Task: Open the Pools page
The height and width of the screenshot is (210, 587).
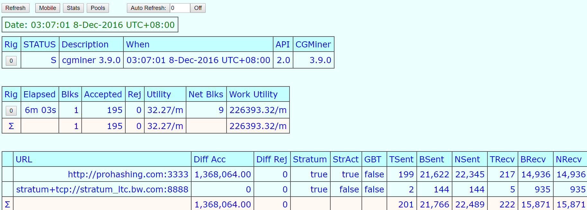Action: click(98, 8)
